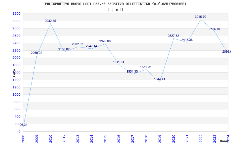
Task: Select the x-axis year 2023
Action: [x=215, y=139]
